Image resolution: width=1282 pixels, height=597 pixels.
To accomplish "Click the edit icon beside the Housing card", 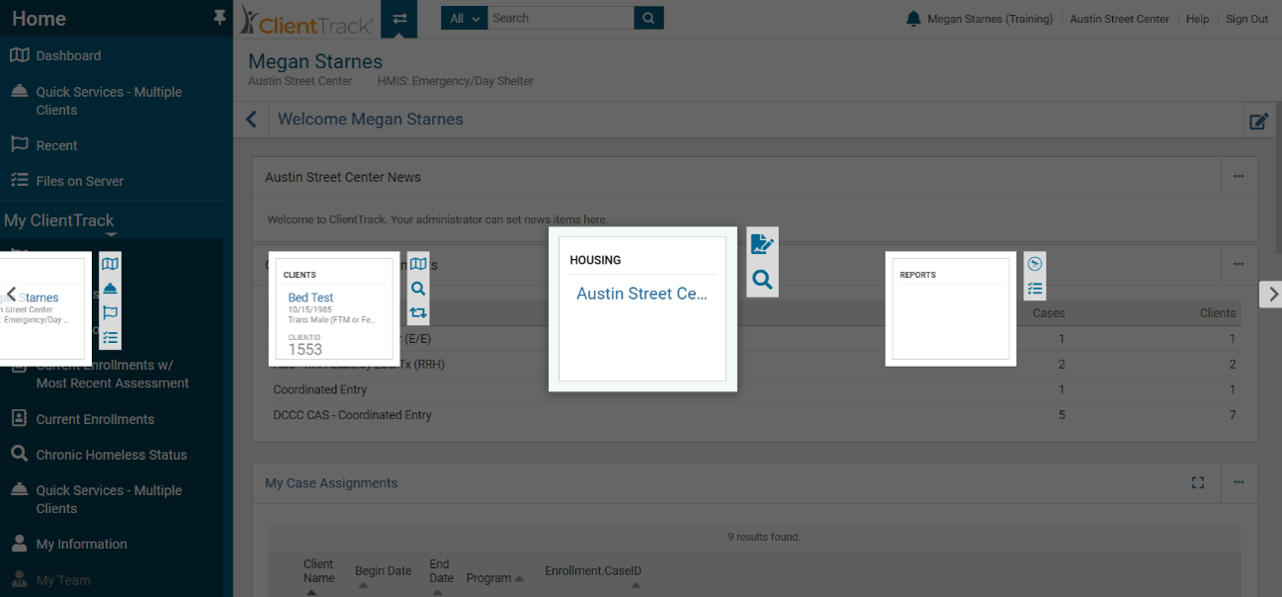I will click(x=762, y=244).
